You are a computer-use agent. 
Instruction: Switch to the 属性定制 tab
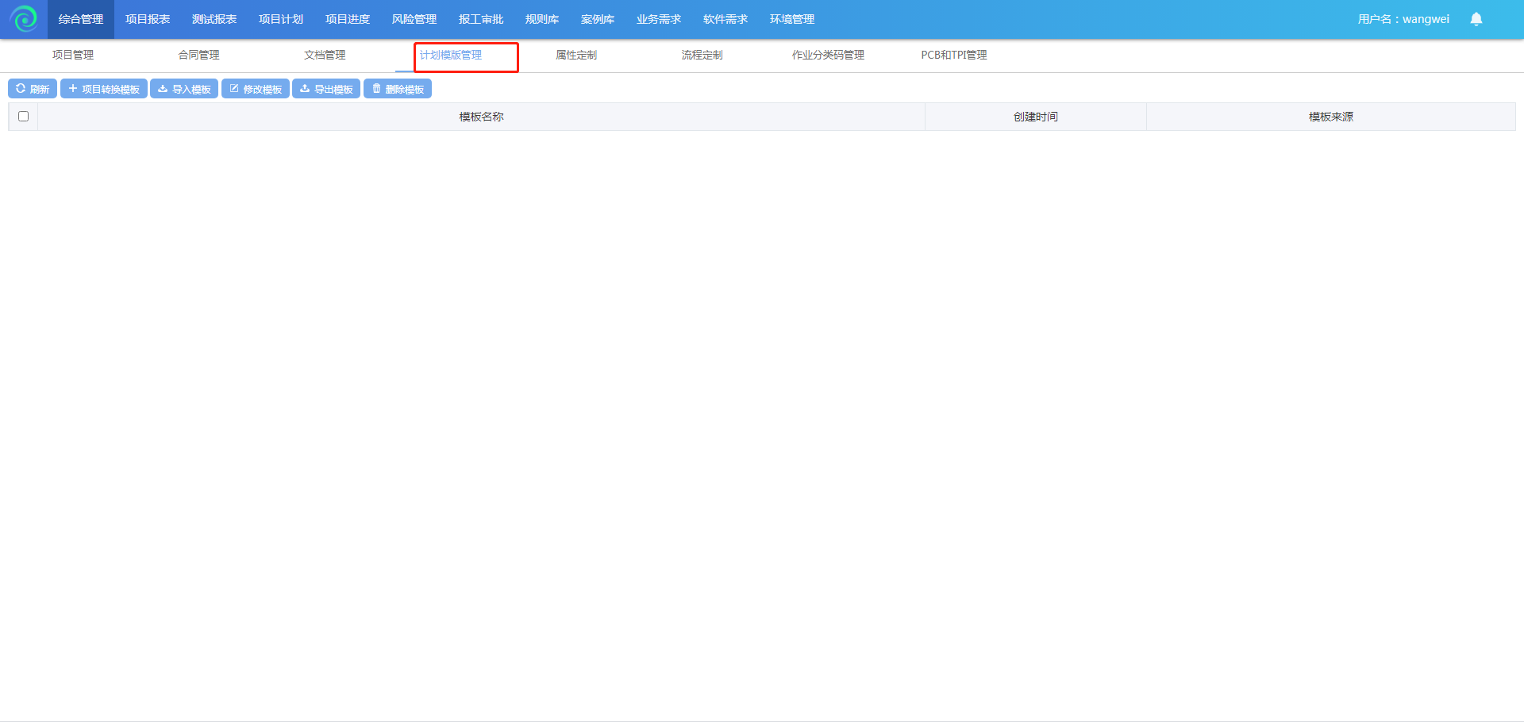[x=576, y=55]
